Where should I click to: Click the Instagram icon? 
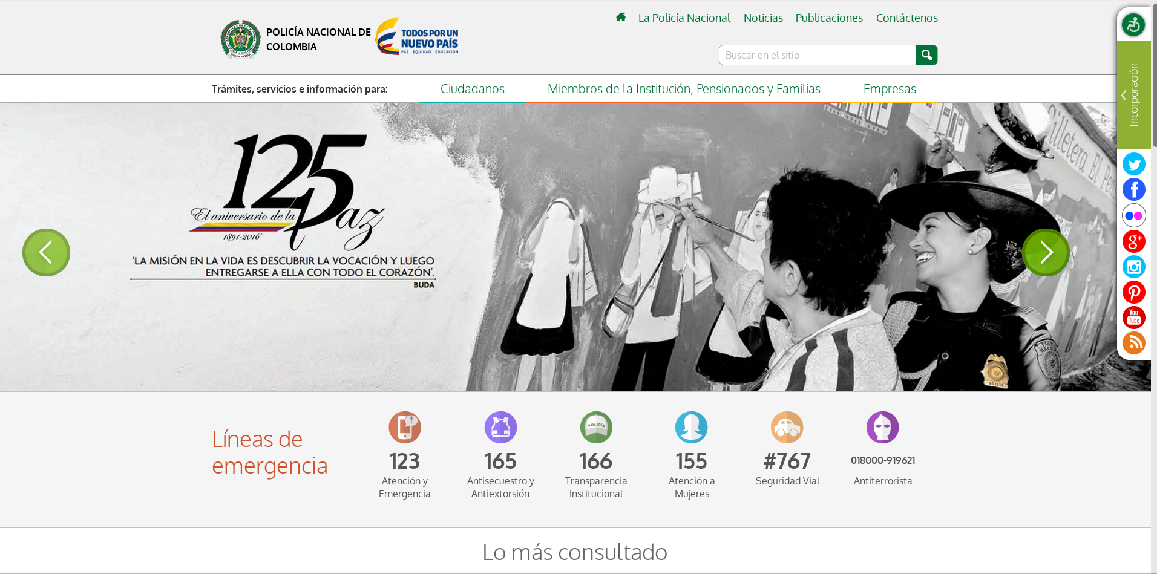pyautogui.click(x=1135, y=267)
